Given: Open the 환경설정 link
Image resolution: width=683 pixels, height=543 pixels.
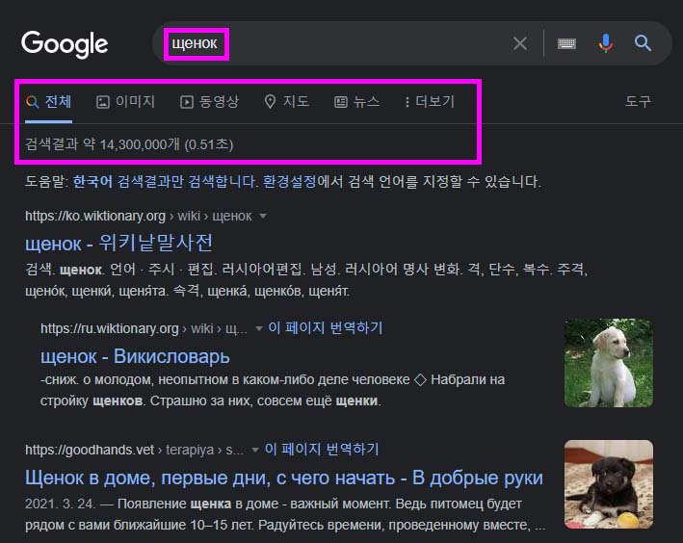Looking at the screenshot, I should [x=289, y=181].
